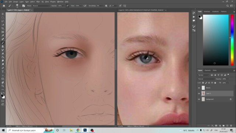This screenshot has height=133, width=236.
Task: Select the Rectangle shape tool
Action: pos(3,79)
